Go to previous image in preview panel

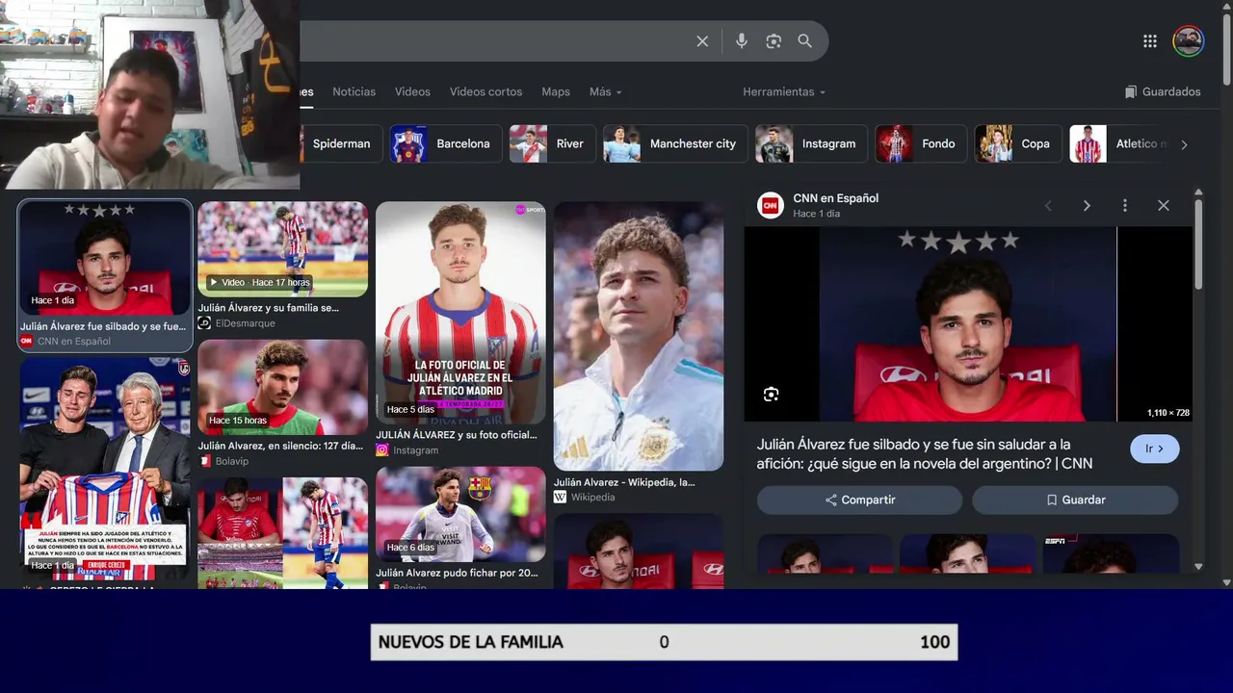[x=1048, y=206]
